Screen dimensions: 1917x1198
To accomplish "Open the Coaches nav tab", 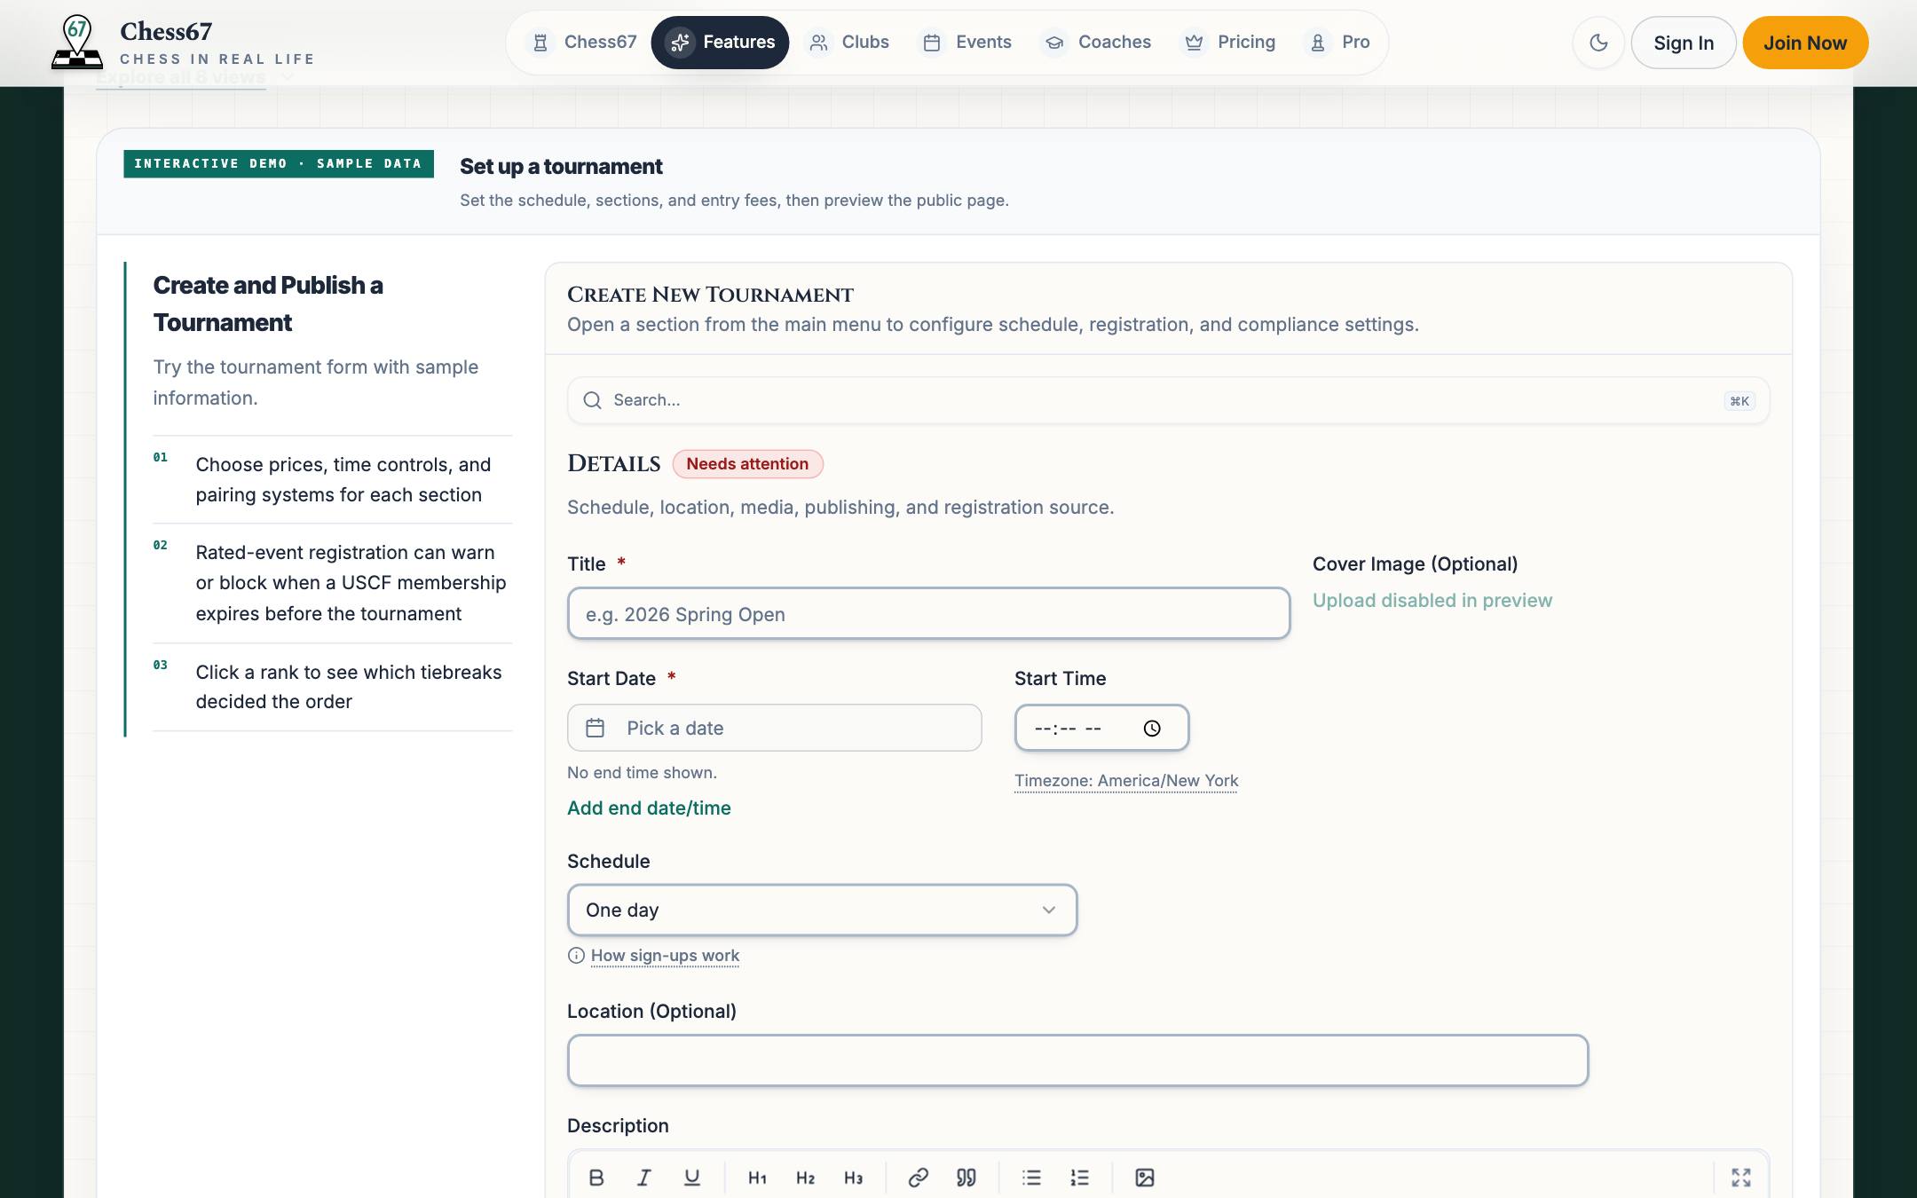I will 1096,43.
